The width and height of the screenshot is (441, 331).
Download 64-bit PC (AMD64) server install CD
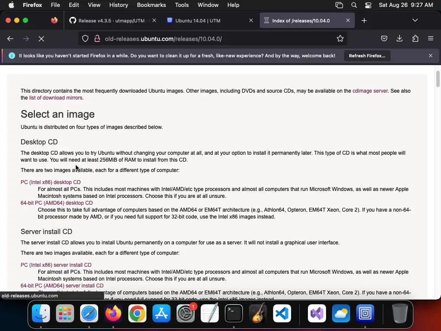(62, 286)
